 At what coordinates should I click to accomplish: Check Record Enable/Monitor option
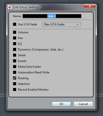click(x=14, y=90)
